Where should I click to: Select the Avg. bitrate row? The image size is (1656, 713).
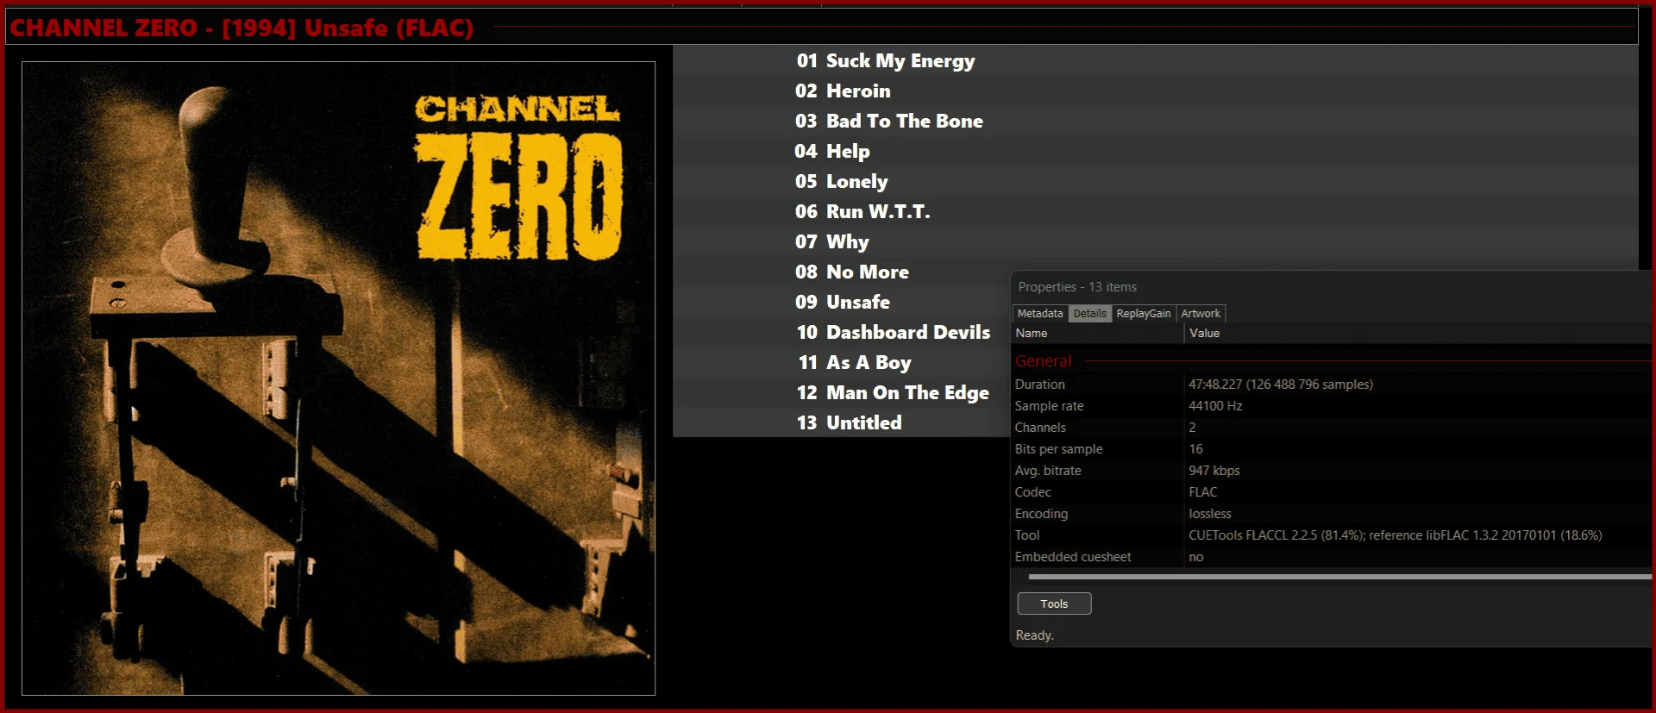[1332, 471]
